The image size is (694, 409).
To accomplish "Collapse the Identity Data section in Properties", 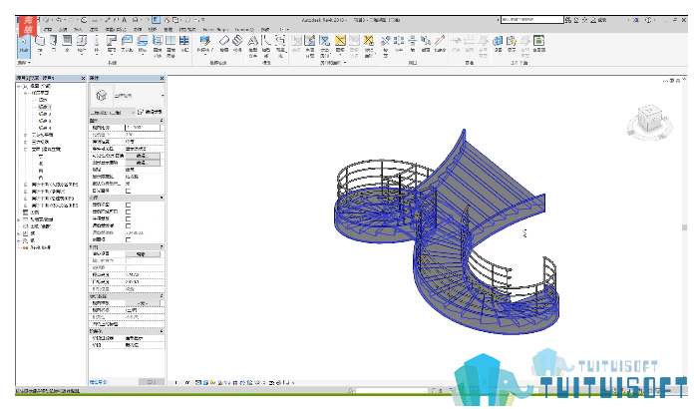I will (162, 296).
